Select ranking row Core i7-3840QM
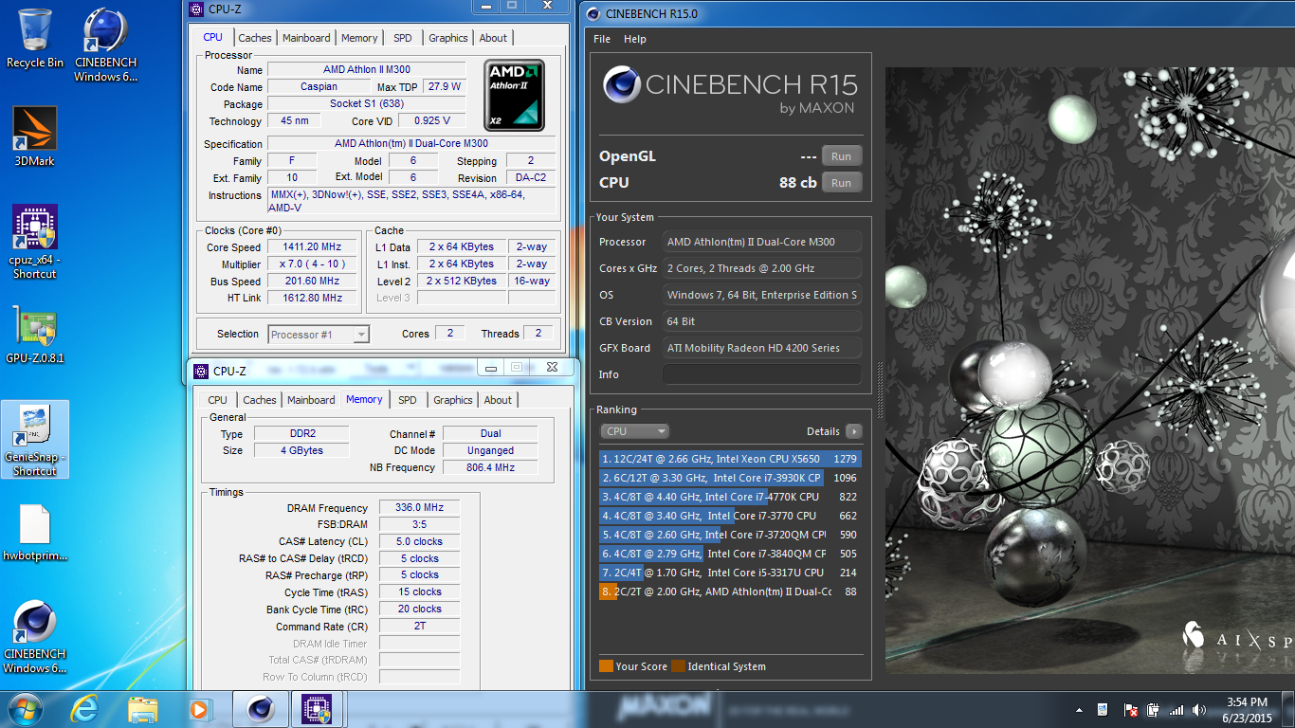The image size is (1295, 728). coord(730,554)
